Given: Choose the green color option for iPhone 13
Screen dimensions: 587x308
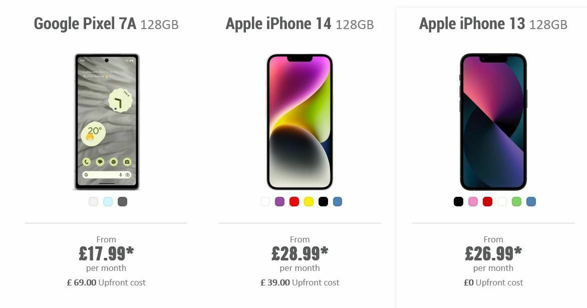Looking at the screenshot, I should coord(516,201).
